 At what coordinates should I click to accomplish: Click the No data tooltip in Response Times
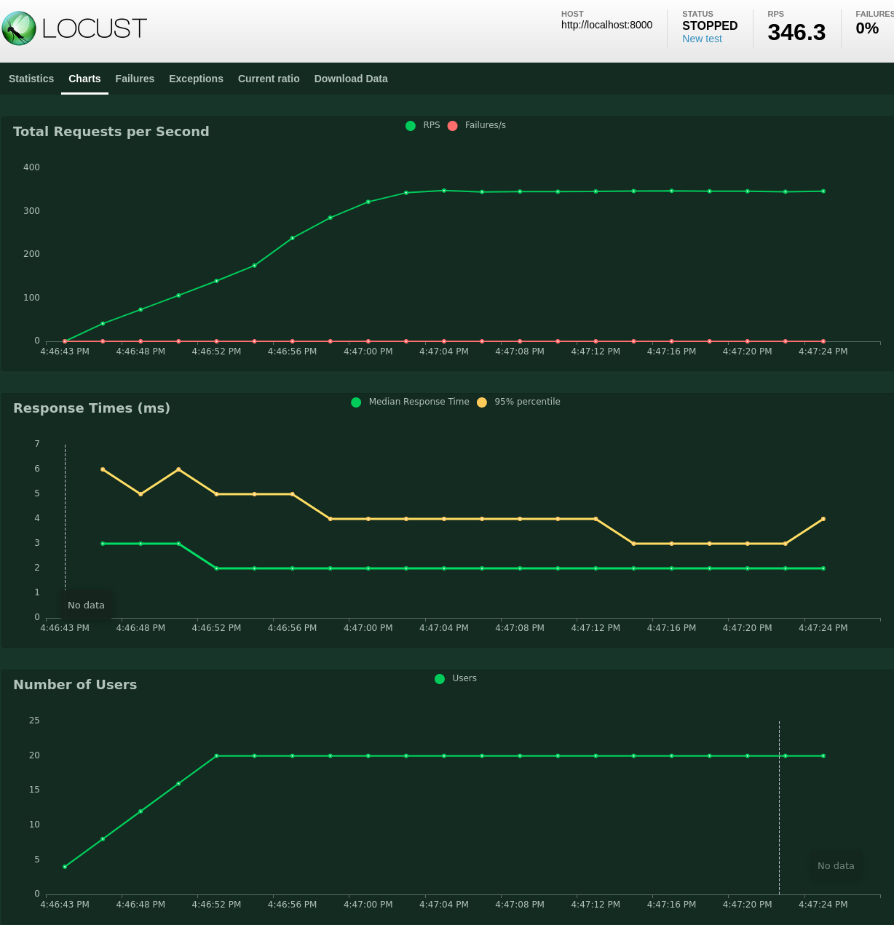pos(86,606)
